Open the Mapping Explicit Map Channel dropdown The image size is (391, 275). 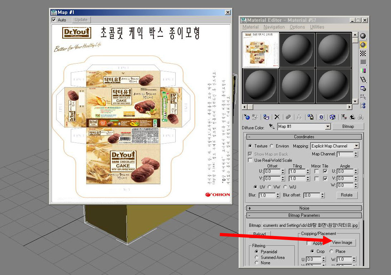click(x=357, y=146)
